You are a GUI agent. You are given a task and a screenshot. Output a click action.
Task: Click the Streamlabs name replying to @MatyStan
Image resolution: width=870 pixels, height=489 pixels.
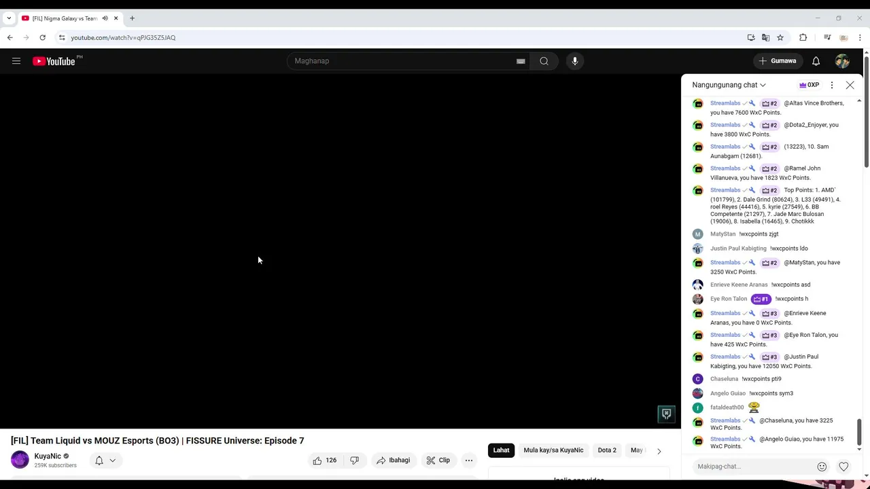[725, 262]
